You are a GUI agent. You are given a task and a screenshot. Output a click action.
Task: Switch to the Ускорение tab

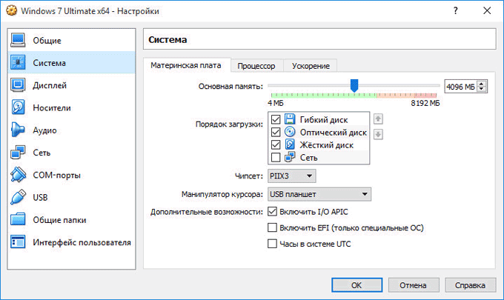point(311,66)
